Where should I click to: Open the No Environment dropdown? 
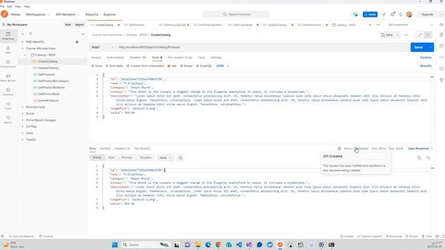point(411,25)
